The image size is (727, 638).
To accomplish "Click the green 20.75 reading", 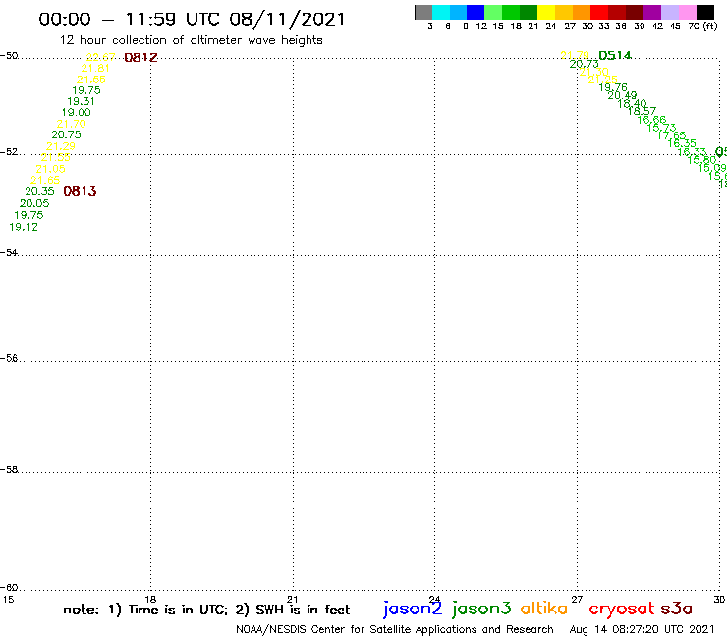I will click(66, 134).
